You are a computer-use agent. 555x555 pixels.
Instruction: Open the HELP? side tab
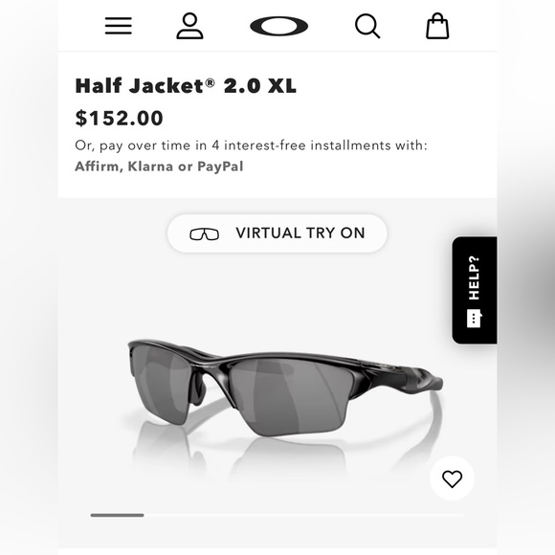coord(475,290)
